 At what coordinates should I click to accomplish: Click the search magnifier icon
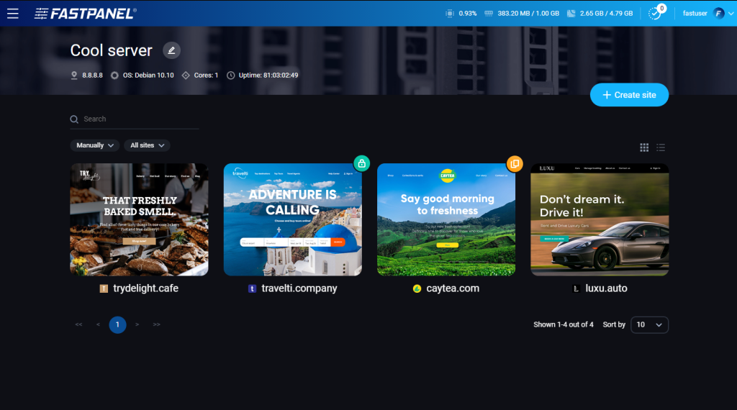[74, 119]
